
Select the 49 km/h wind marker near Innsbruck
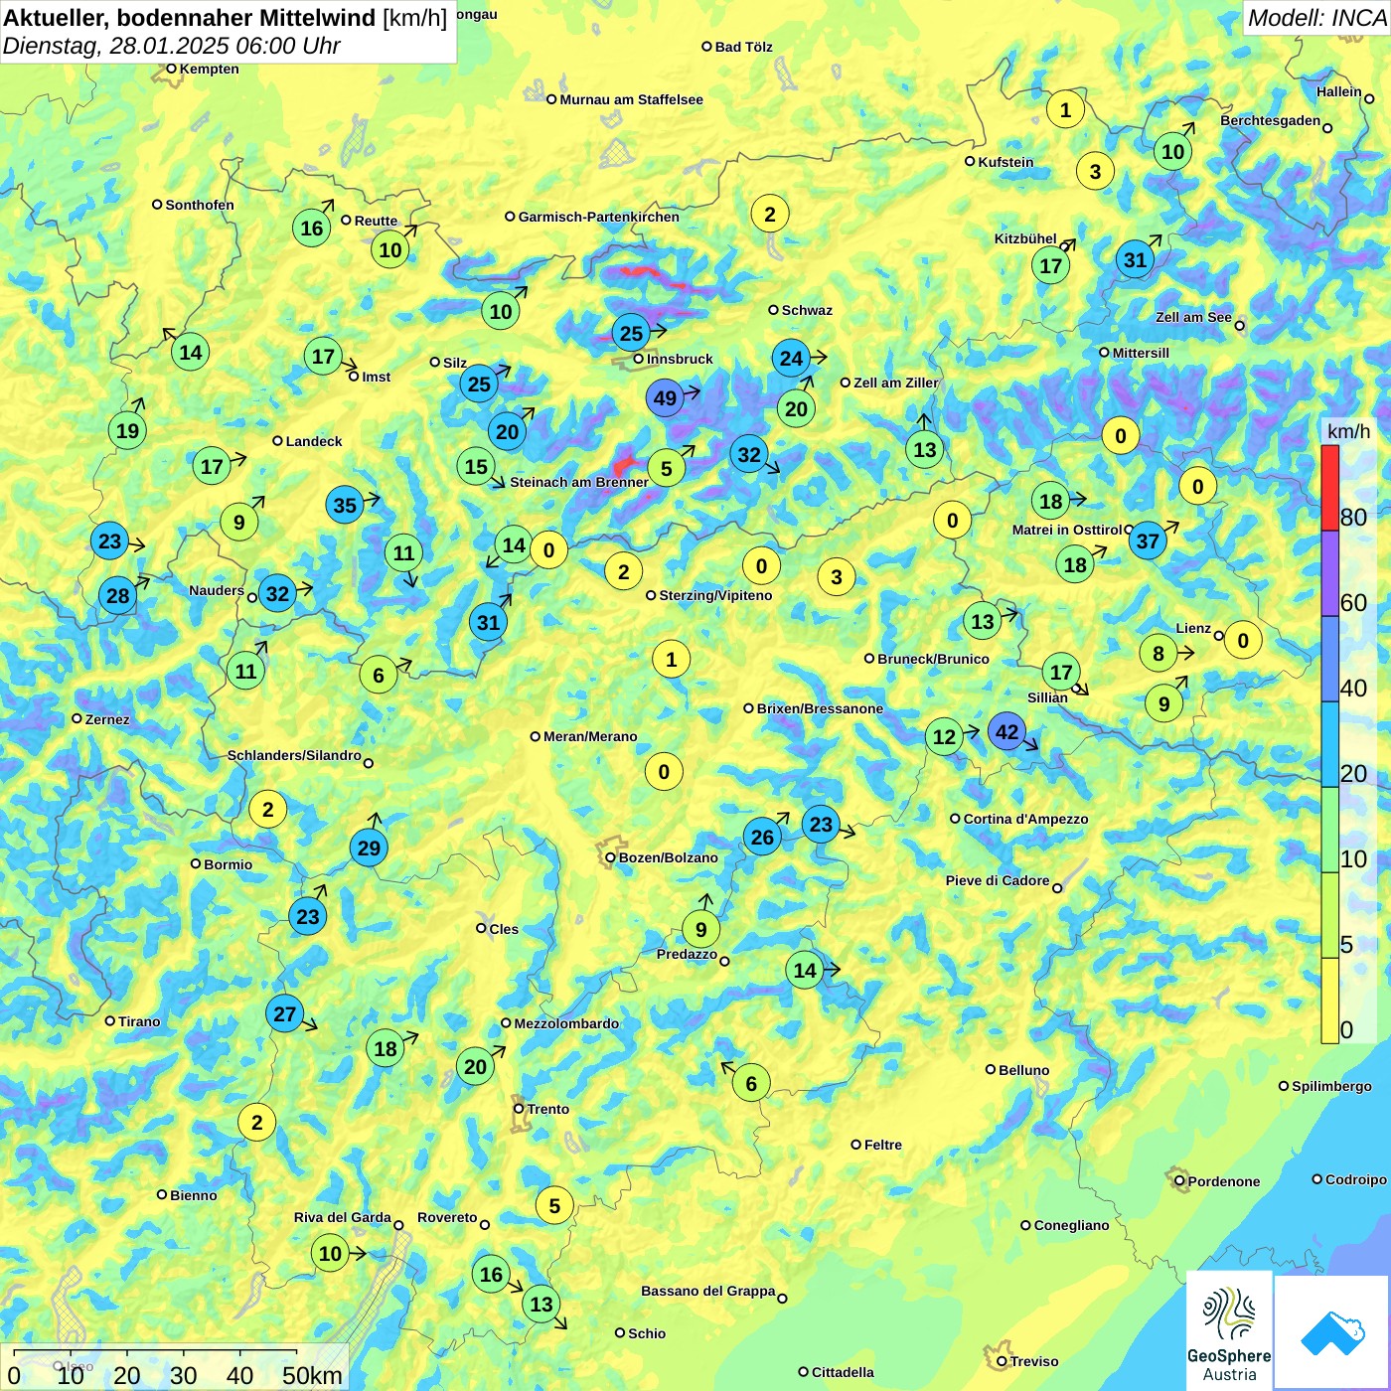click(665, 398)
